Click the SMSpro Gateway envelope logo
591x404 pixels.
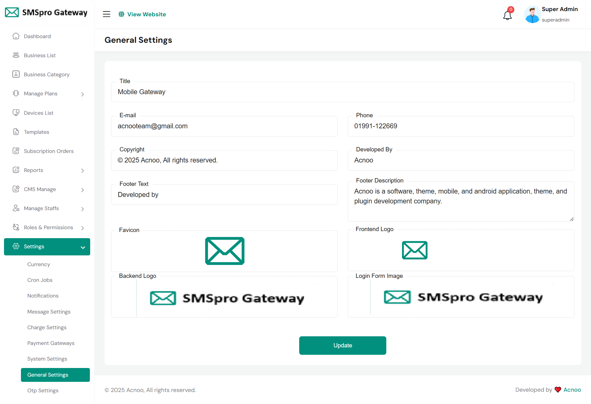pyautogui.click(x=12, y=13)
